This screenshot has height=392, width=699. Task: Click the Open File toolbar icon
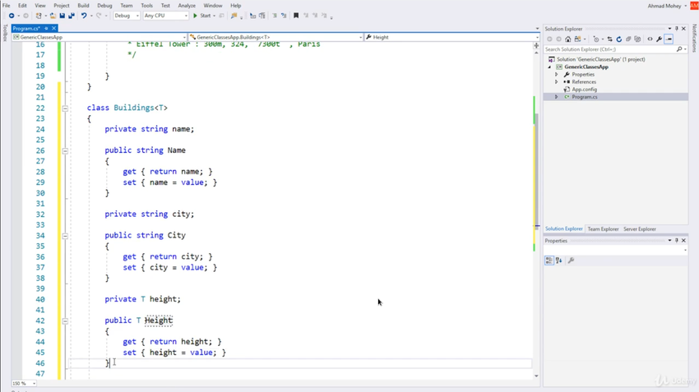coord(53,16)
